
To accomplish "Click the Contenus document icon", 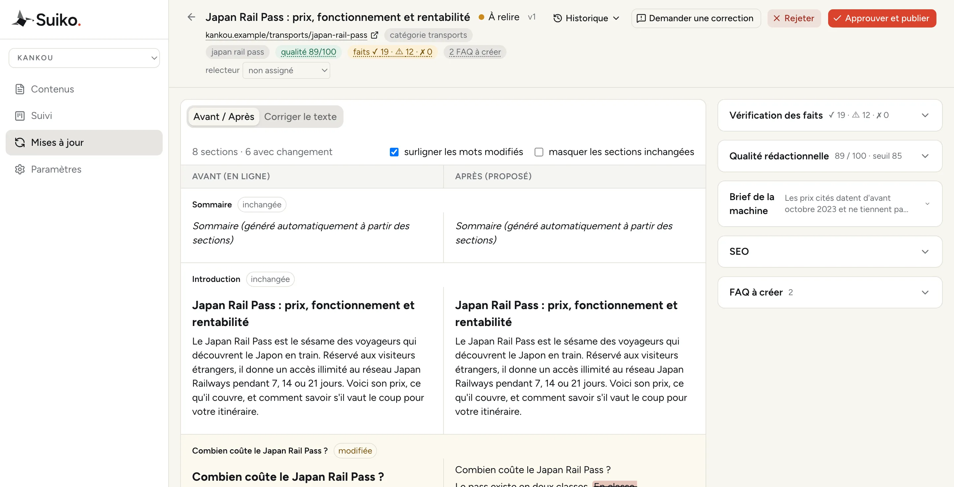I will (20, 89).
